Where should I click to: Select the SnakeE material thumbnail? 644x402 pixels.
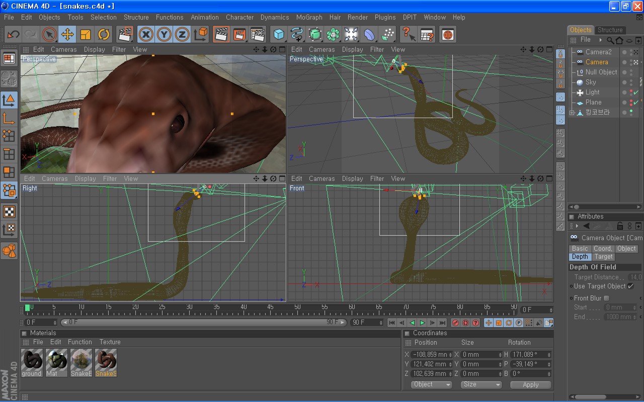[81, 363]
